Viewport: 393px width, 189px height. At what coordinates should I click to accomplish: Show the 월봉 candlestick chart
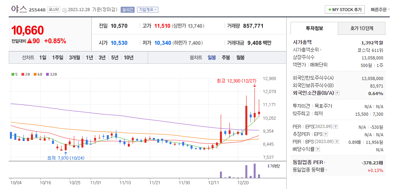(x=240, y=57)
